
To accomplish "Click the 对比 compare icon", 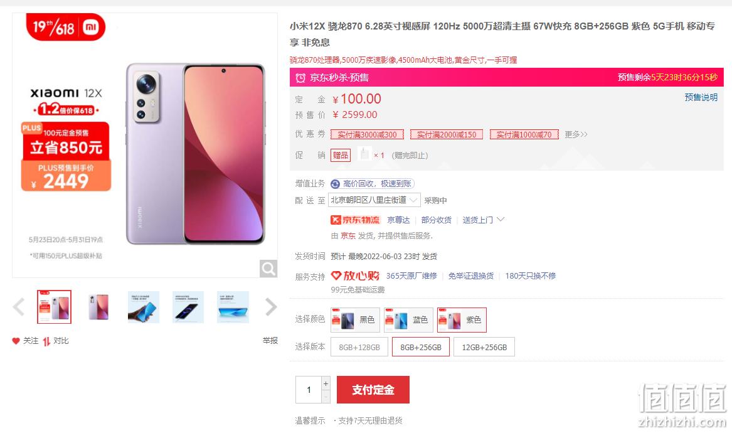I will (46, 341).
